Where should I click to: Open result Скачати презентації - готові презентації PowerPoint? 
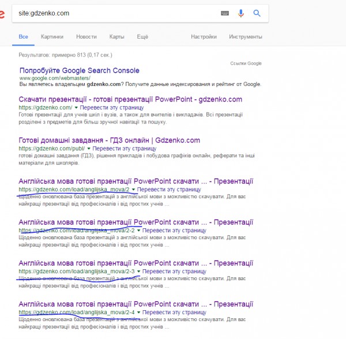click(x=130, y=100)
